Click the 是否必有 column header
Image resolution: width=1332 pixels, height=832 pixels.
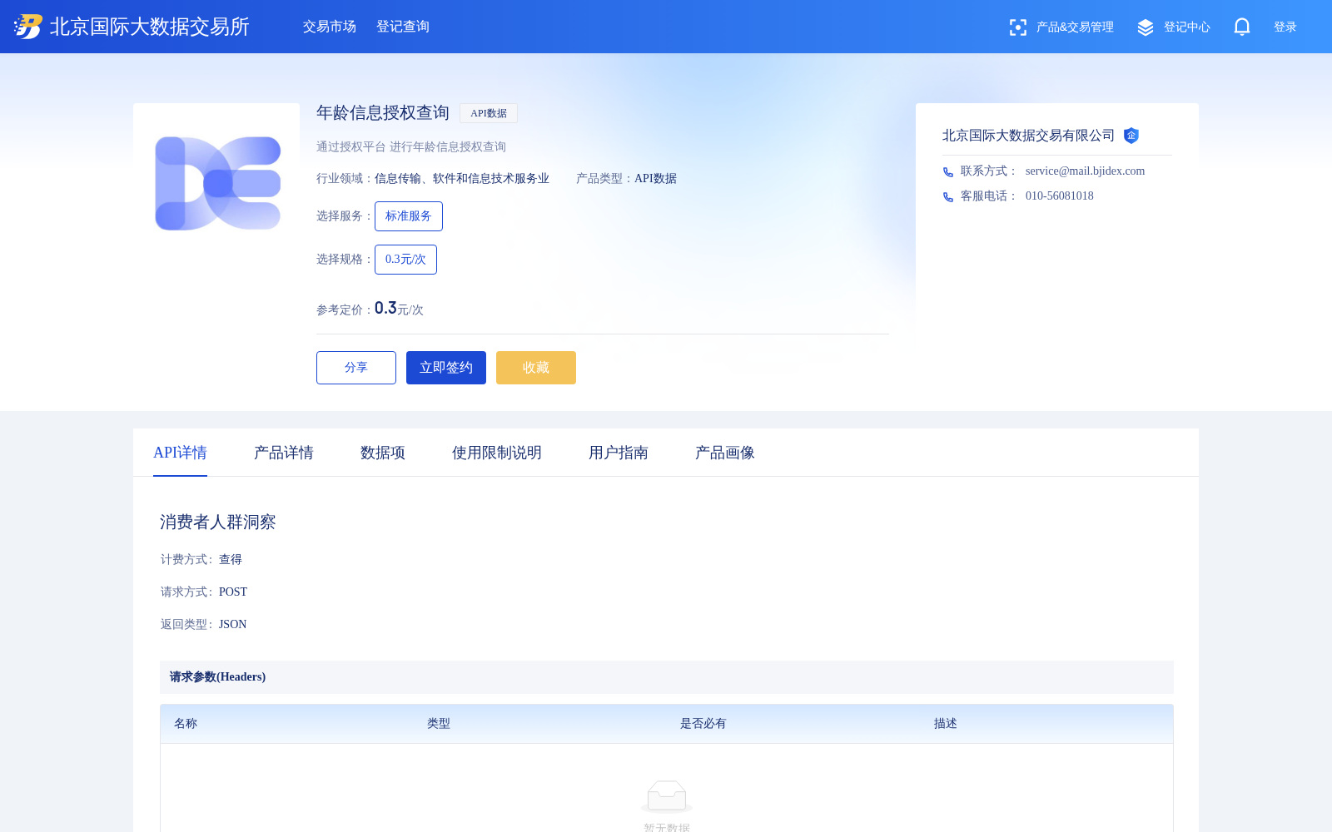coord(703,724)
